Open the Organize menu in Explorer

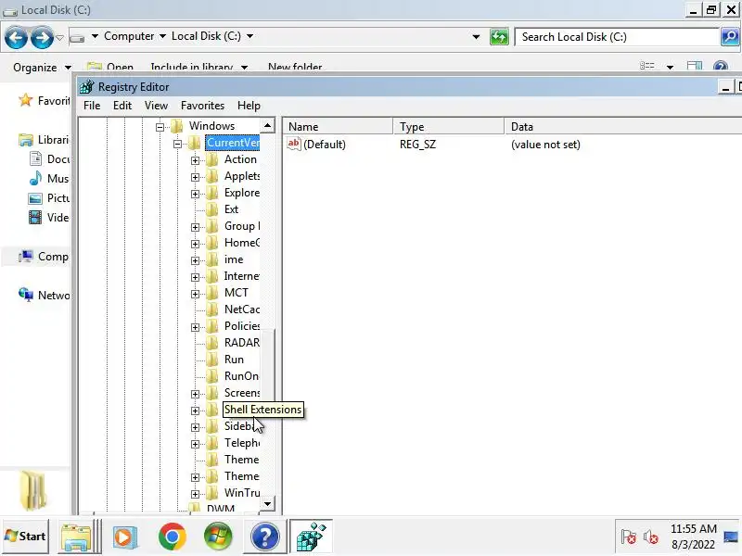point(42,67)
